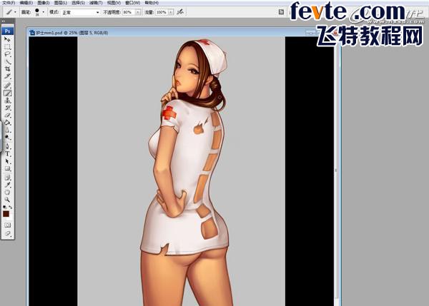The image size is (429, 306).
Task: Select the Magic Wand tool
Action: (8, 61)
